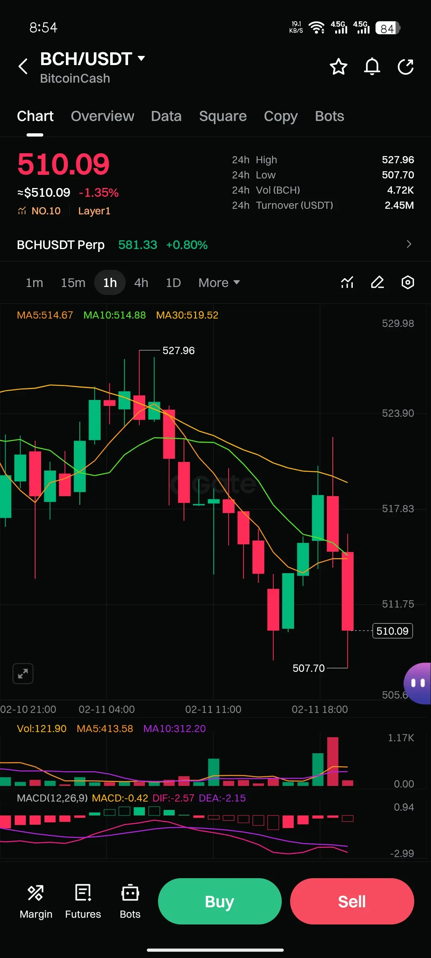Tap the 507.70 low marker on chart
This screenshot has height=958, width=431.
point(308,668)
